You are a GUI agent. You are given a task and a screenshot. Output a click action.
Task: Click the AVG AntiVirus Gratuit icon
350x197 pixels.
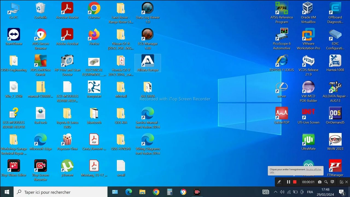point(40,65)
